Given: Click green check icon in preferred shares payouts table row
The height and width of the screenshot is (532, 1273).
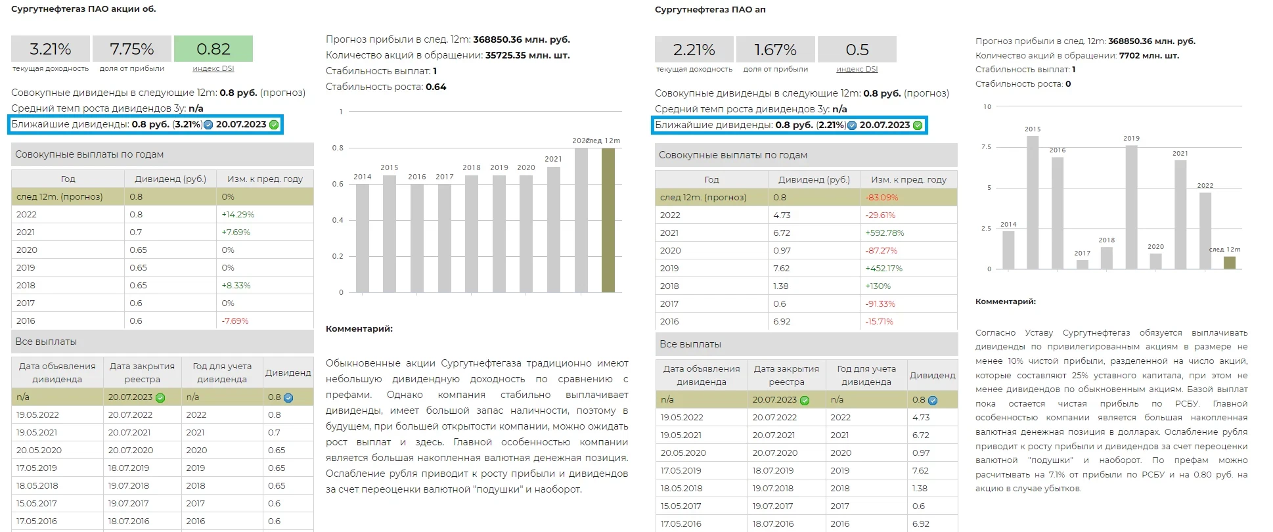Looking at the screenshot, I should click(805, 400).
